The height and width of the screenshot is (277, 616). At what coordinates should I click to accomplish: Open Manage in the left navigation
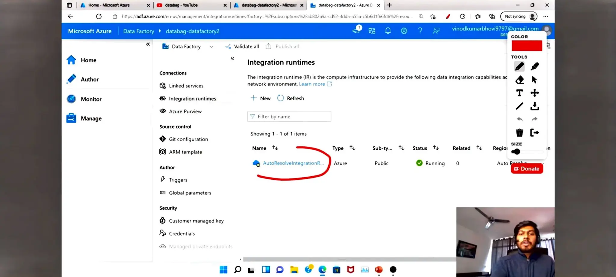pyautogui.click(x=84, y=118)
